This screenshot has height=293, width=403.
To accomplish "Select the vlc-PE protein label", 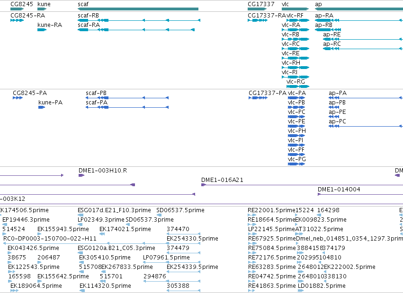I will coord(296,121).
